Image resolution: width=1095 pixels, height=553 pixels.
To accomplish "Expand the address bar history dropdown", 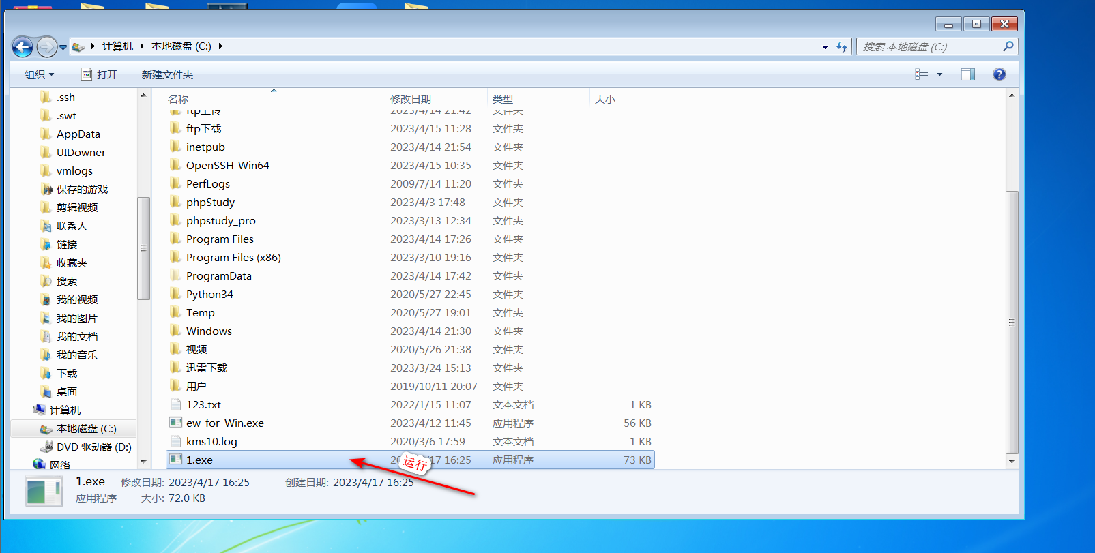I will click(x=825, y=47).
